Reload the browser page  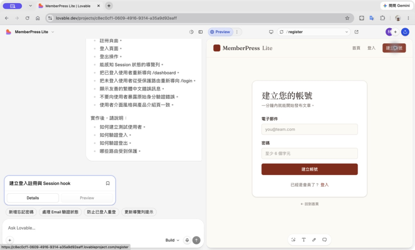(27, 18)
